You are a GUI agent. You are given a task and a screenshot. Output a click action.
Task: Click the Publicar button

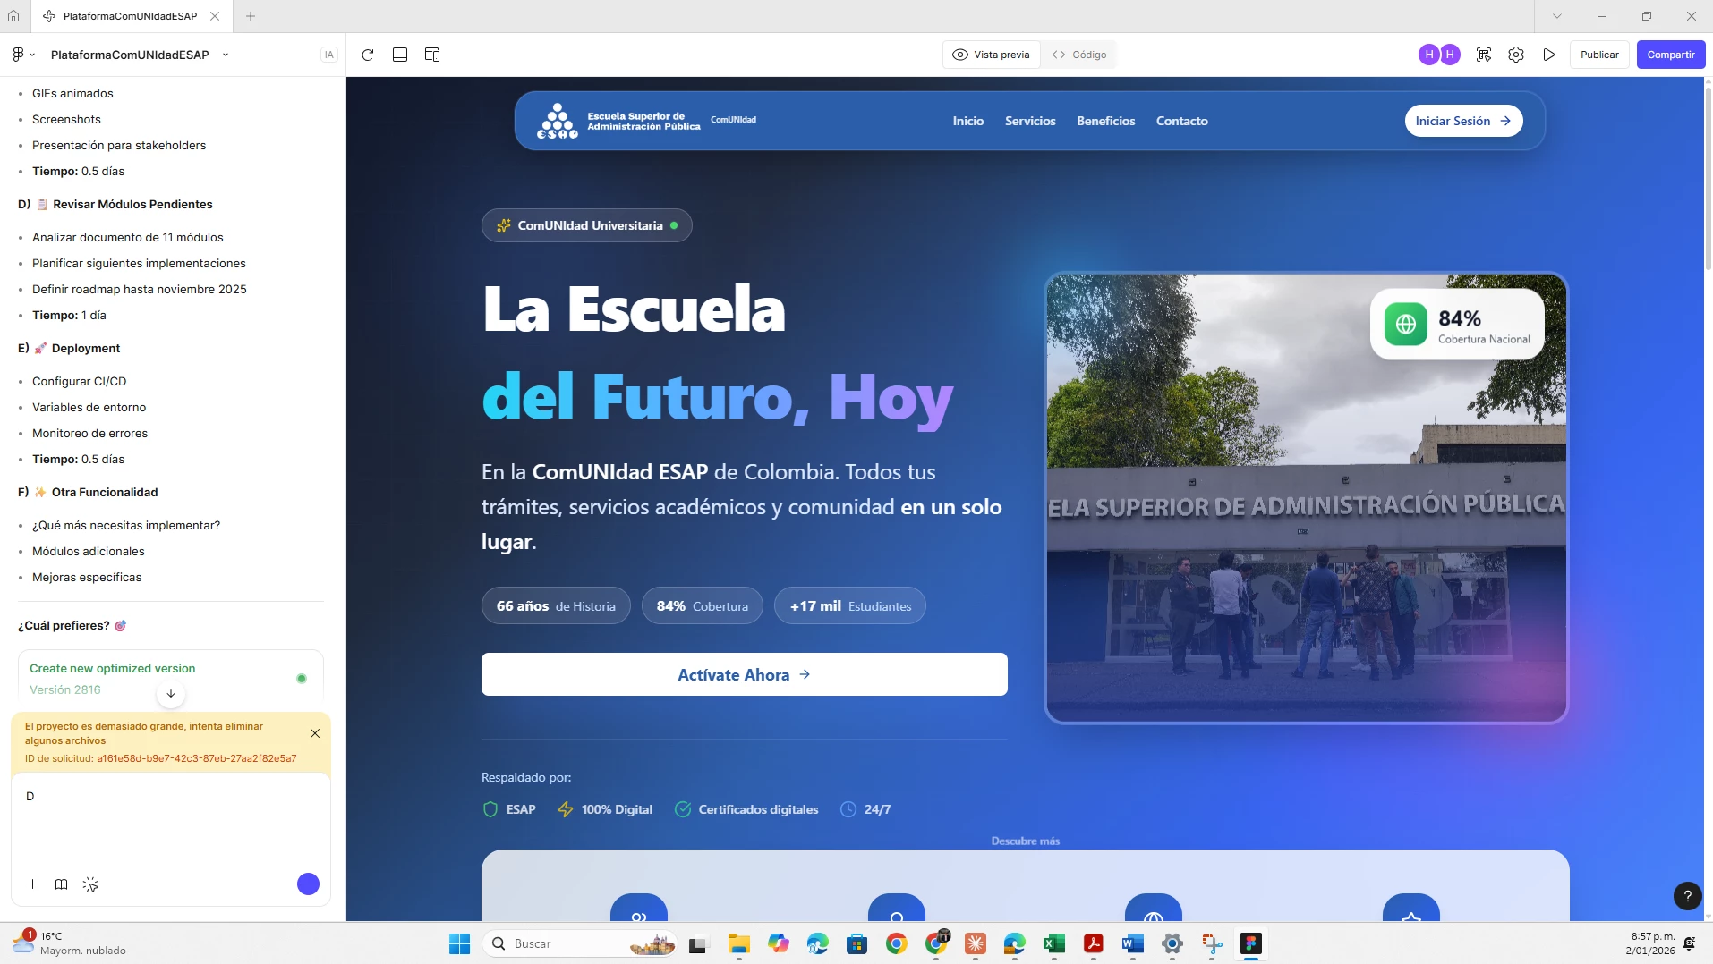tap(1598, 55)
